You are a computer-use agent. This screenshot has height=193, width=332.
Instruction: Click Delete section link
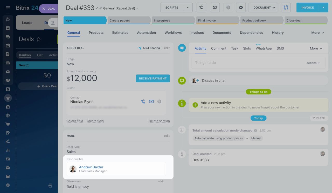(159, 121)
